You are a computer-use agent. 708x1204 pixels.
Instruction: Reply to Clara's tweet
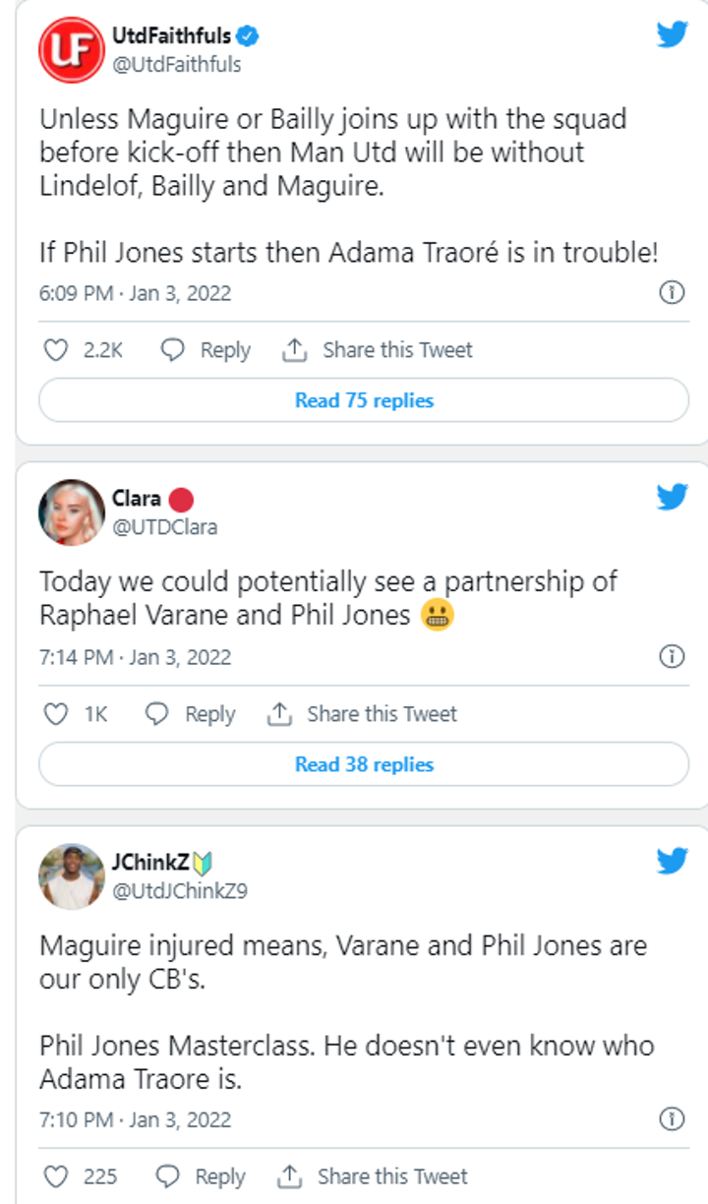pos(190,714)
